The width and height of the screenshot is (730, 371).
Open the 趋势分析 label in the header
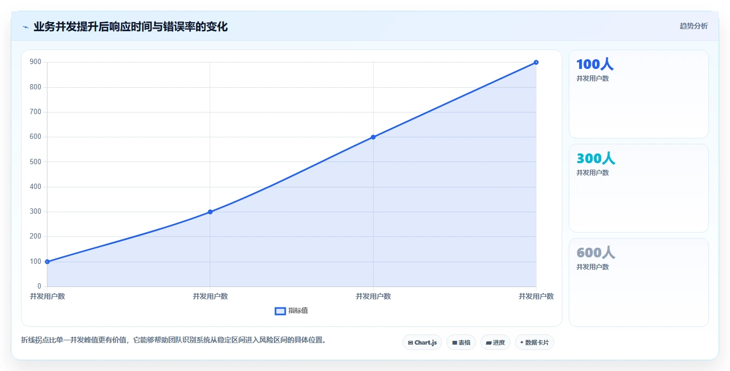[x=693, y=26]
